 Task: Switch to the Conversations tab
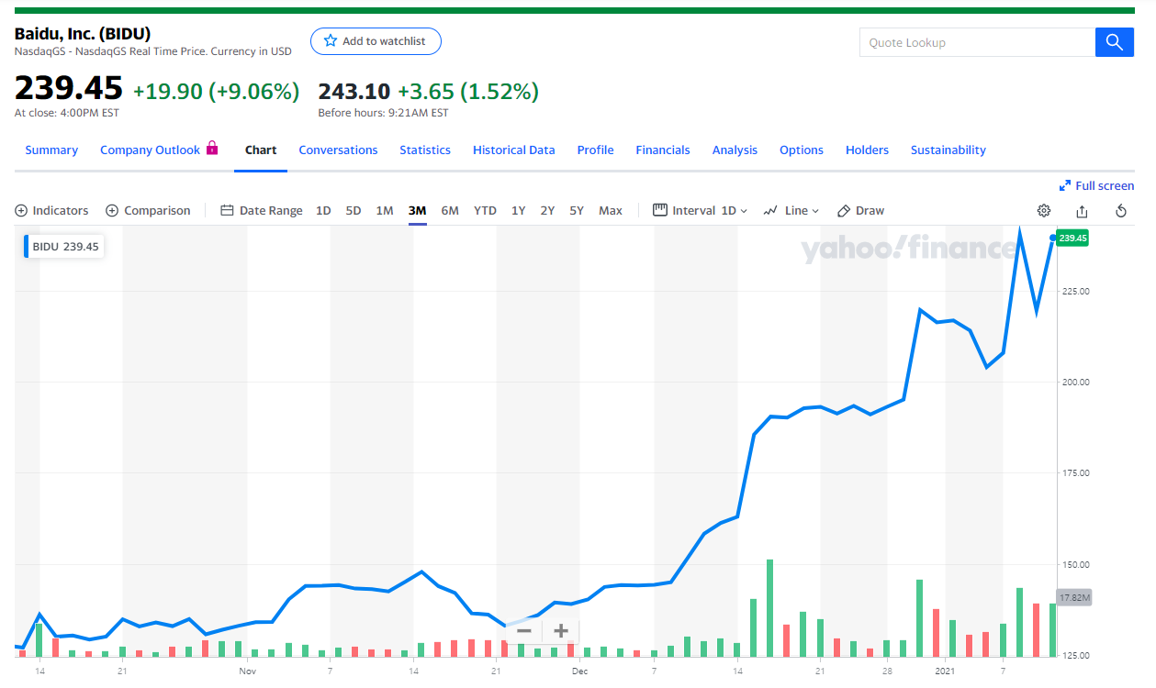(x=338, y=150)
